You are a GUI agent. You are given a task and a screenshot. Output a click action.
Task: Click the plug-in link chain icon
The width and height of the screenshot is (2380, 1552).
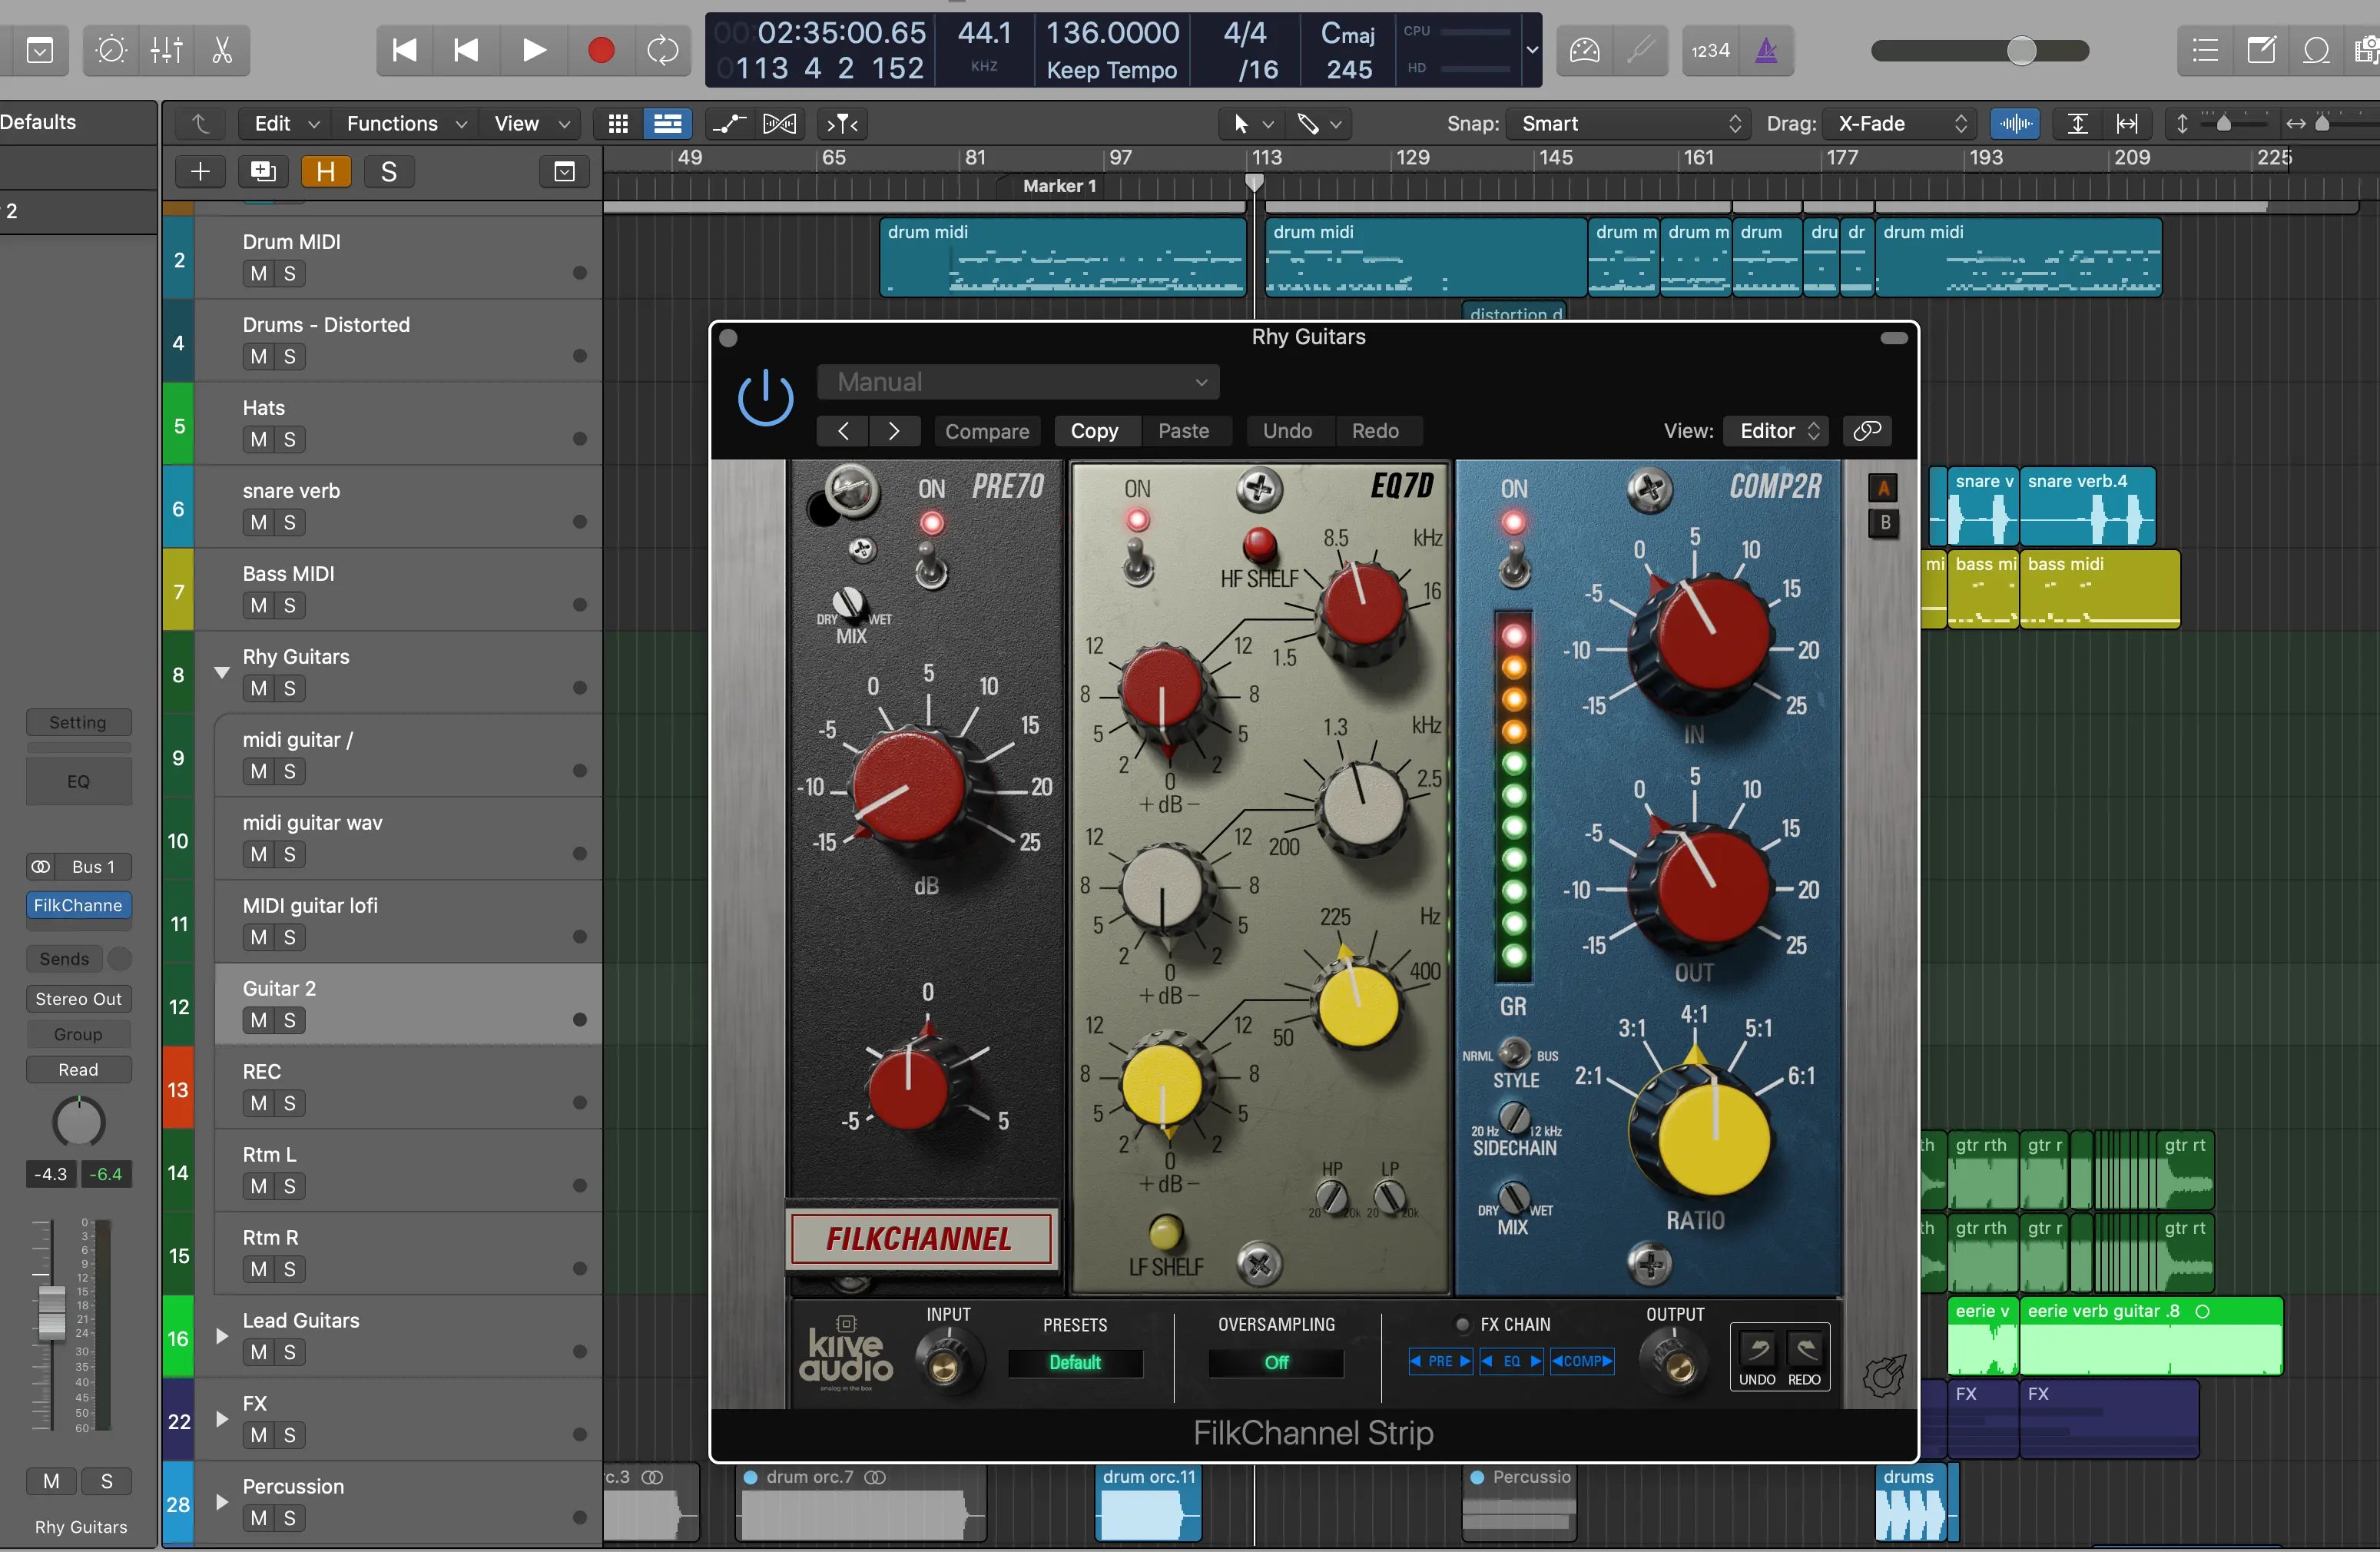[1867, 431]
